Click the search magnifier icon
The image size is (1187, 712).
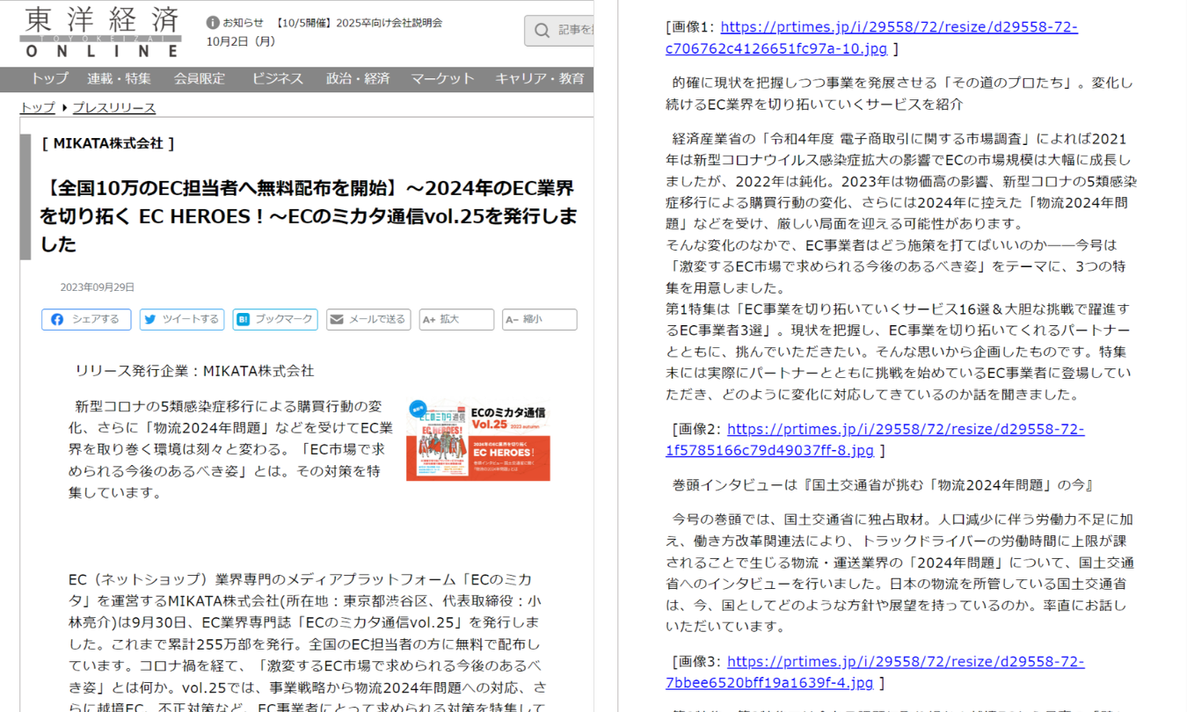pos(543,31)
